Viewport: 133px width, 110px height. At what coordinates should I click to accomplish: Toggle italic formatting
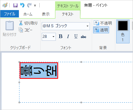tap(68, 36)
